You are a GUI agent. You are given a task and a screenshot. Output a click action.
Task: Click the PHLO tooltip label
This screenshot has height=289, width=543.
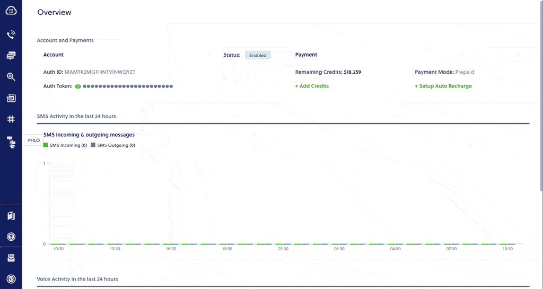[x=33, y=141]
